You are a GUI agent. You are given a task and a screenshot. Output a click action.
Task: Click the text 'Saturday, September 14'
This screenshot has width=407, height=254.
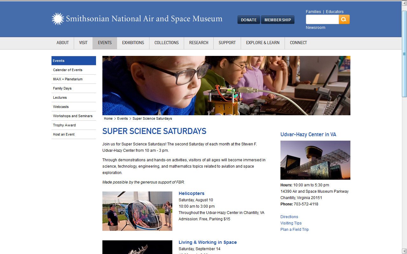click(x=199, y=249)
